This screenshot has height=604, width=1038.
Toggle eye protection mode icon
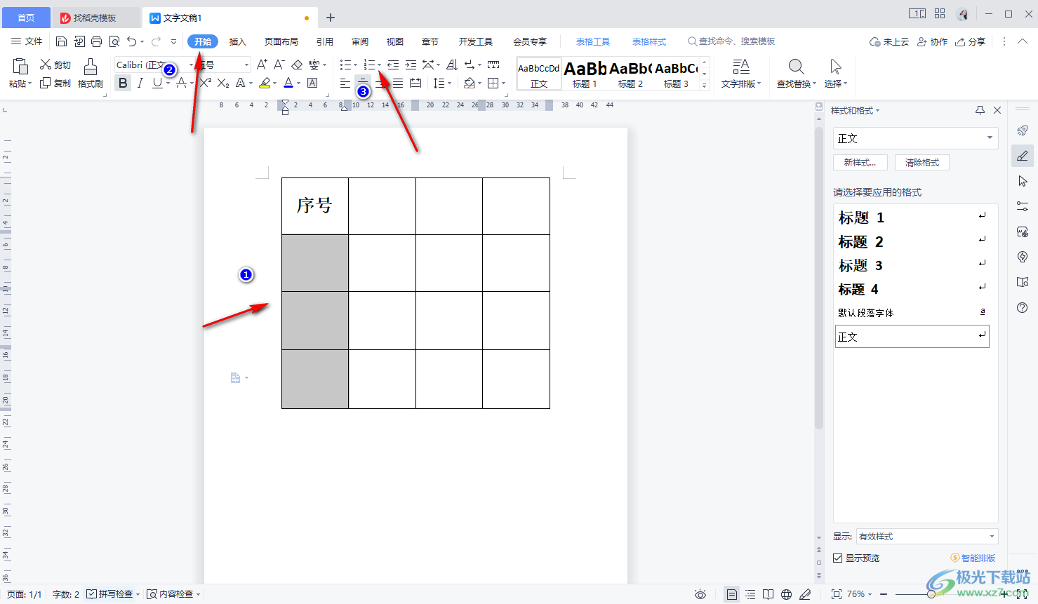click(x=700, y=594)
